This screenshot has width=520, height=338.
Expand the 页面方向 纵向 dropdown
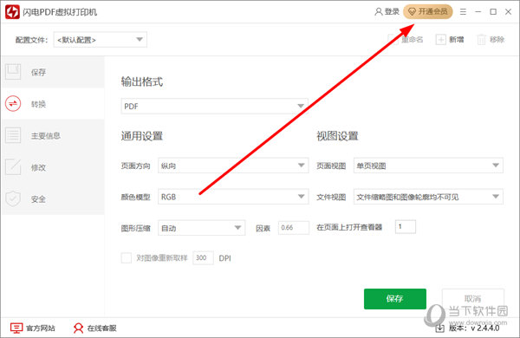coord(233,166)
